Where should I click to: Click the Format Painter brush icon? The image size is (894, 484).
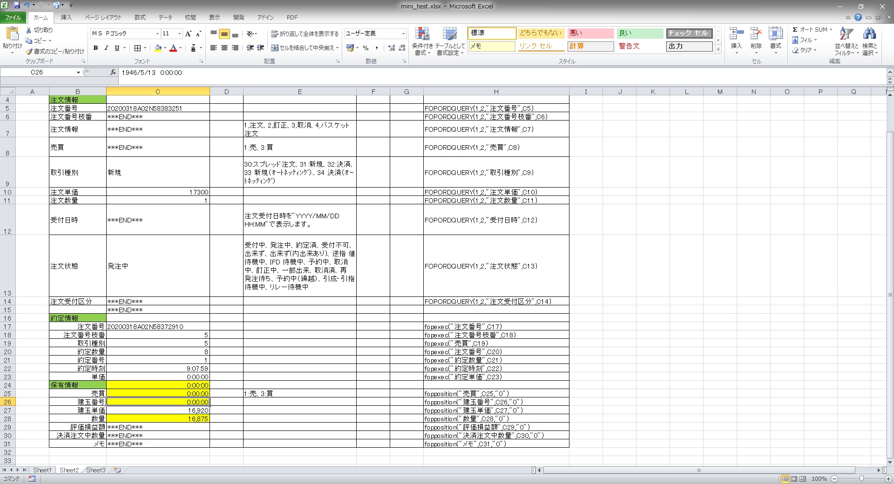(29, 51)
